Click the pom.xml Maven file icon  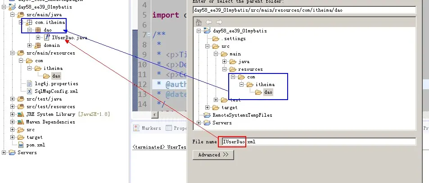[x=21, y=145]
